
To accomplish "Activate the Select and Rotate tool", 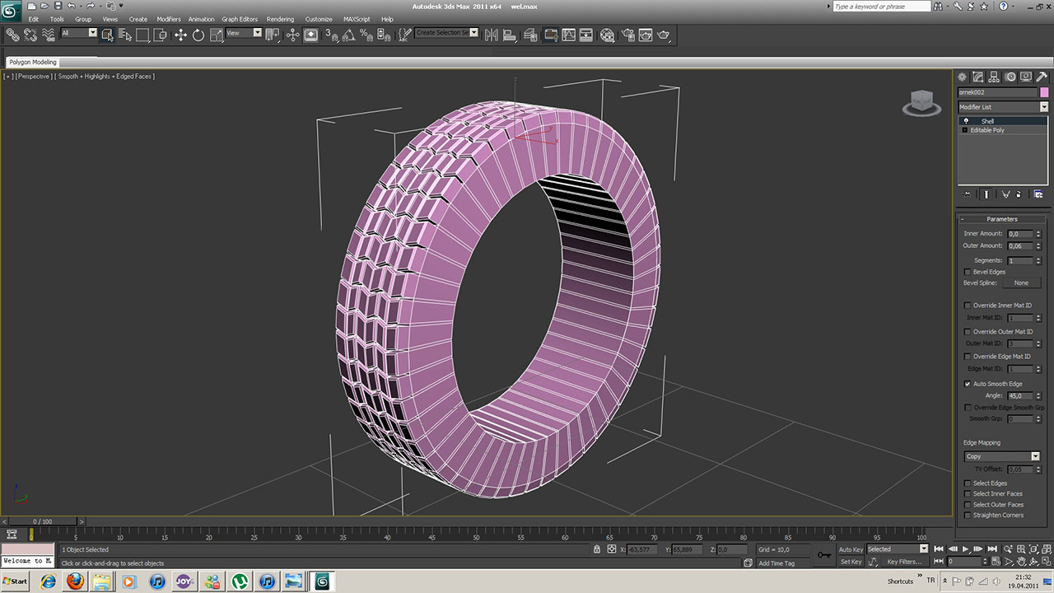I will point(198,35).
